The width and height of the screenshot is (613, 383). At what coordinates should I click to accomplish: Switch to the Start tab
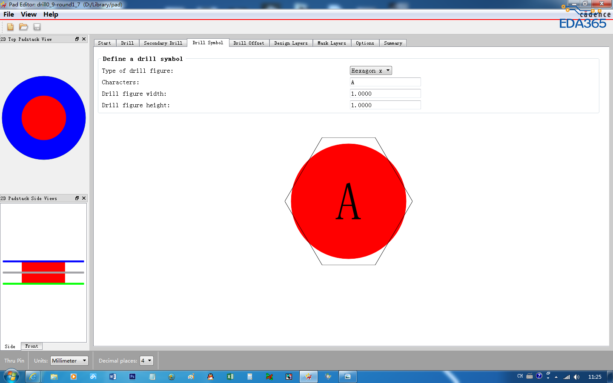point(105,43)
